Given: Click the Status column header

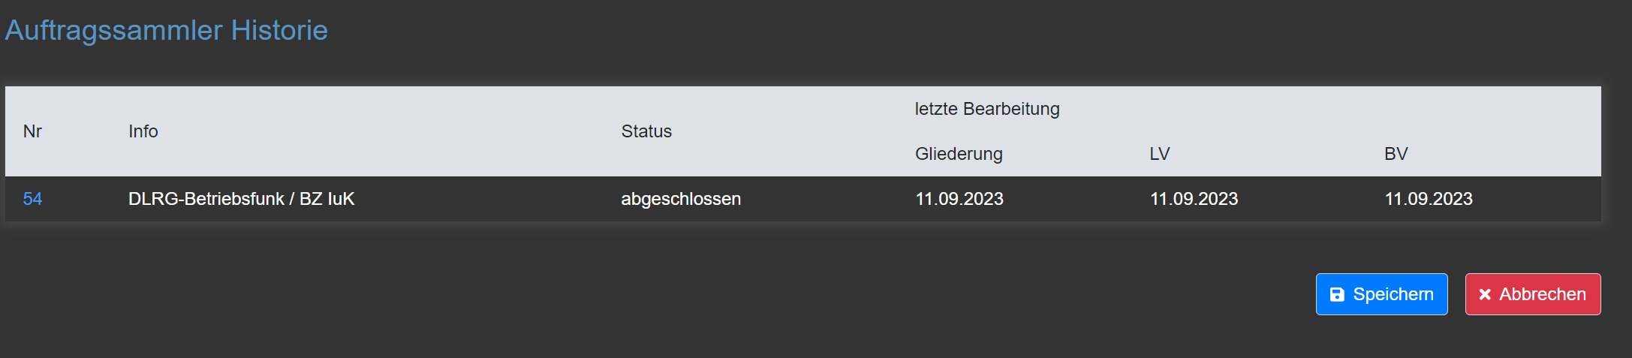Looking at the screenshot, I should 646,131.
